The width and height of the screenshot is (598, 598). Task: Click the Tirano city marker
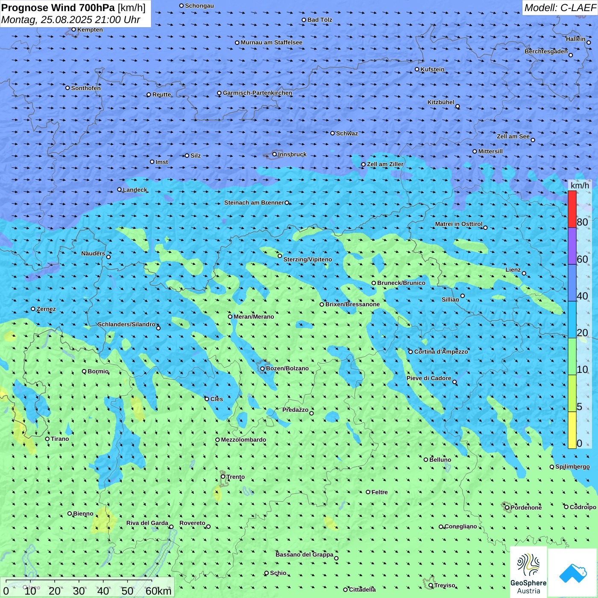tap(47, 439)
